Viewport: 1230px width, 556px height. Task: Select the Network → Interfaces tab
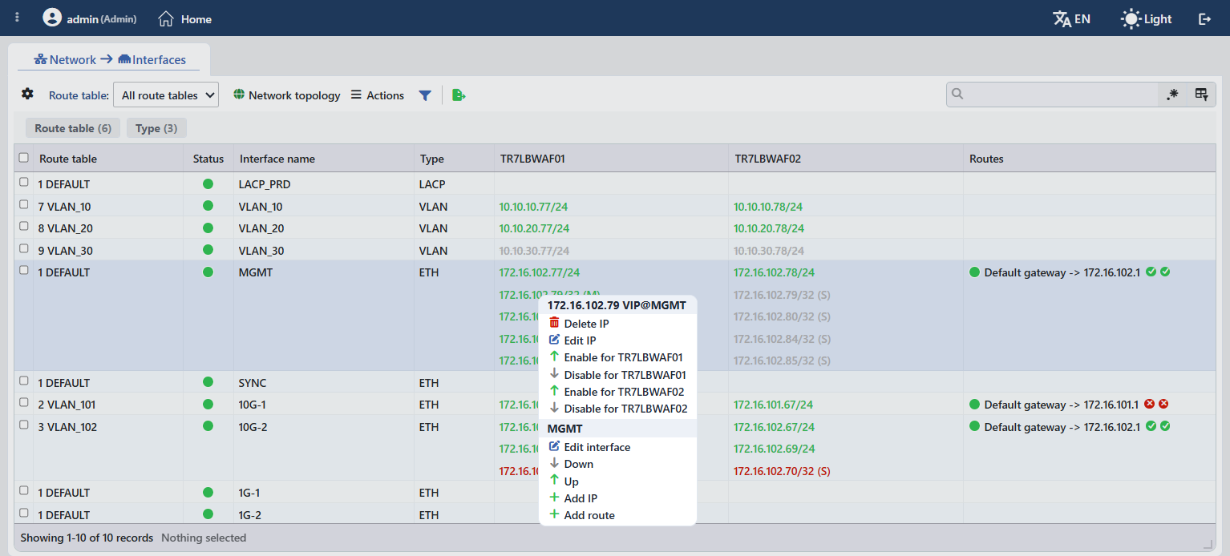[x=110, y=59]
